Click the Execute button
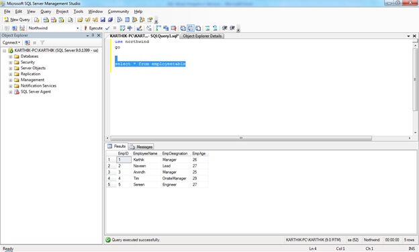 click(x=93, y=28)
